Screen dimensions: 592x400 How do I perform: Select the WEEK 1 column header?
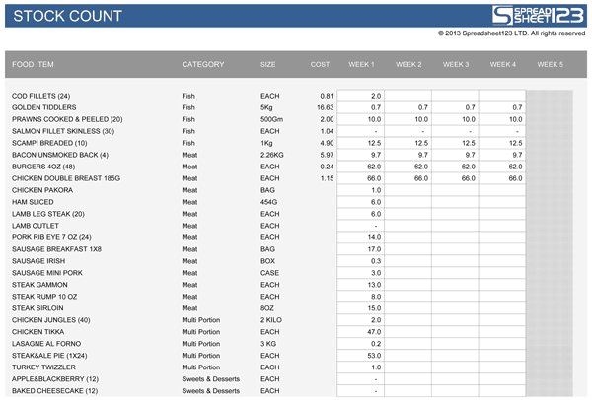pos(361,64)
